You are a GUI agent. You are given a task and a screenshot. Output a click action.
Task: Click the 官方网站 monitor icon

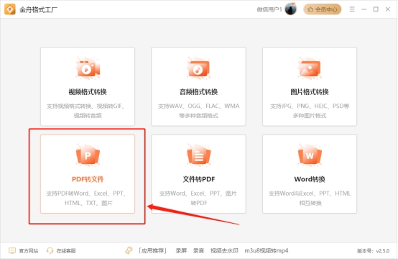coord(12,250)
